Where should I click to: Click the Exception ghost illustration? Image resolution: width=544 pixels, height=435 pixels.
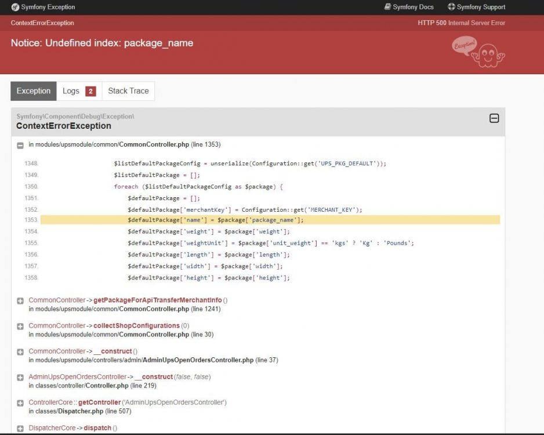(478, 52)
